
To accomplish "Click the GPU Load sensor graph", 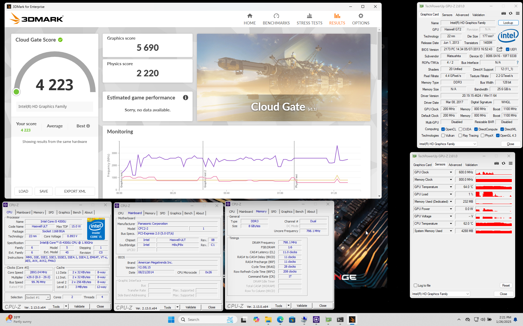I will tap(494, 194).
